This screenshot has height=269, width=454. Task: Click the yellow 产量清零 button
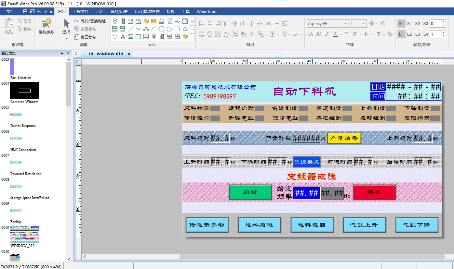pos(344,138)
